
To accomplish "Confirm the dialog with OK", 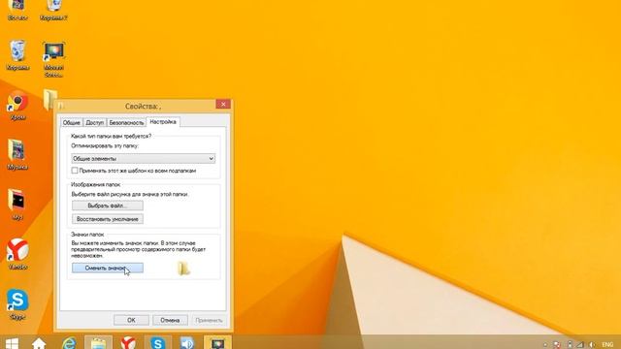I will pos(131,320).
